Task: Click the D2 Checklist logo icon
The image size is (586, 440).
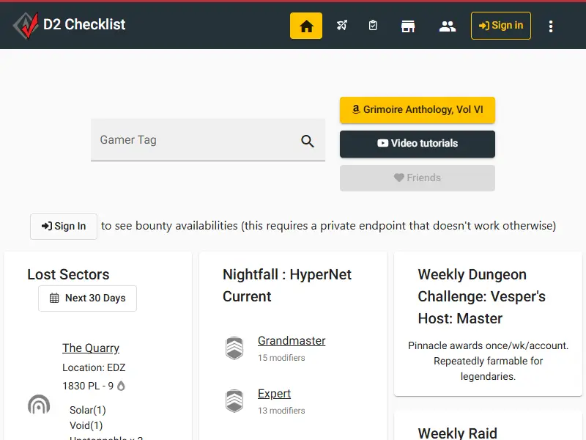Action: click(x=26, y=26)
